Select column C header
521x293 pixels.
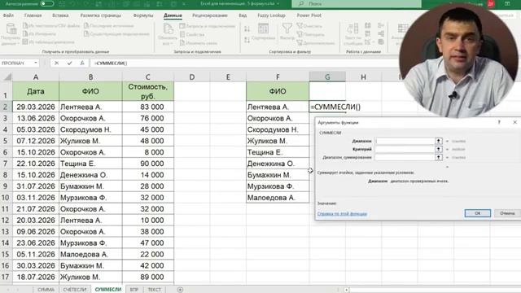coord(148,77)
